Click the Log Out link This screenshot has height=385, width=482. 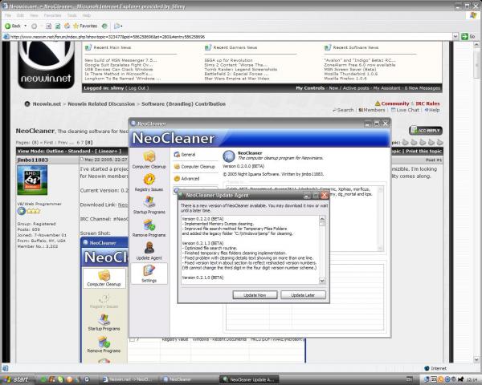click(138, 88)
